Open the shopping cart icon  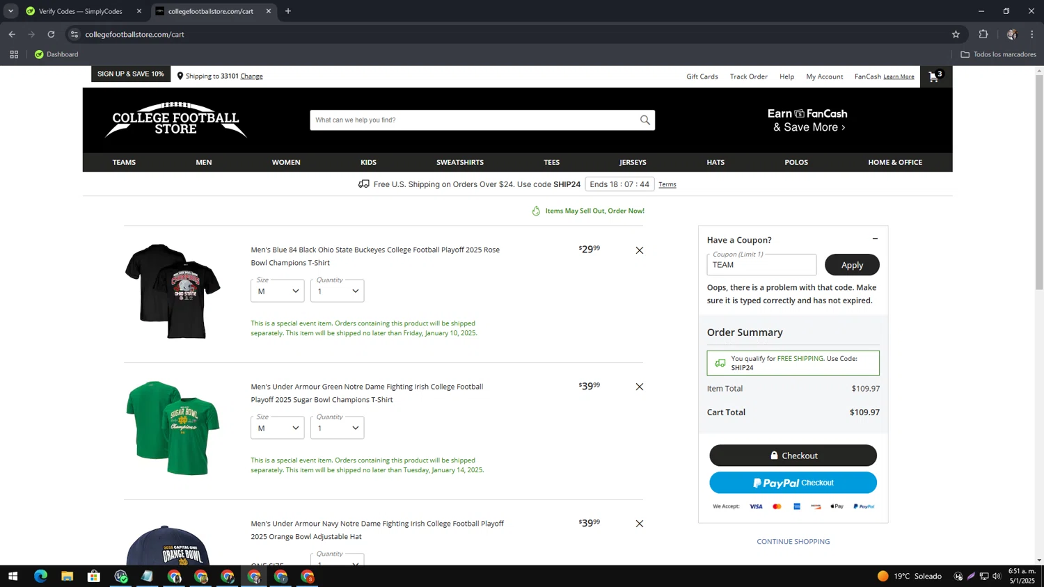935,76
